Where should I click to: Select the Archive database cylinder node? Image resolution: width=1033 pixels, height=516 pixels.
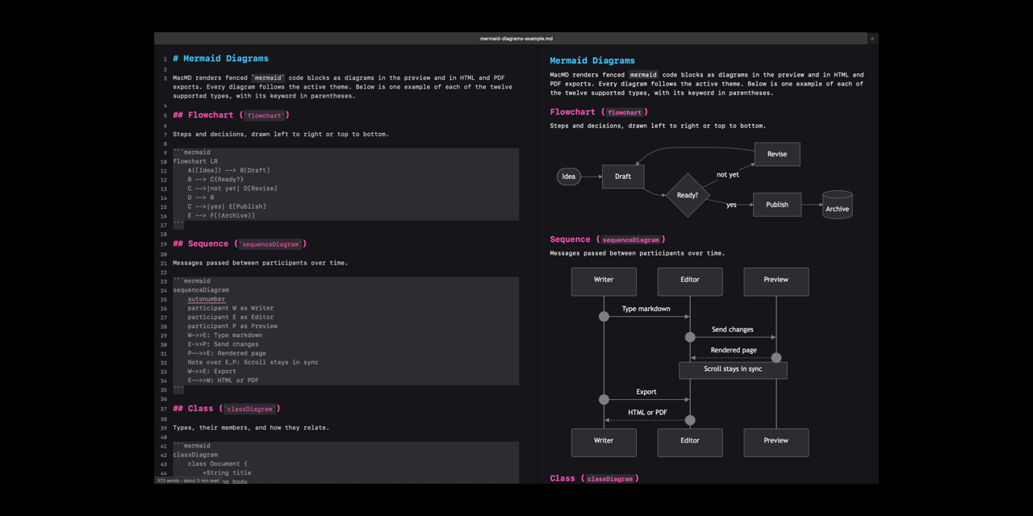(x=838, y=205)
